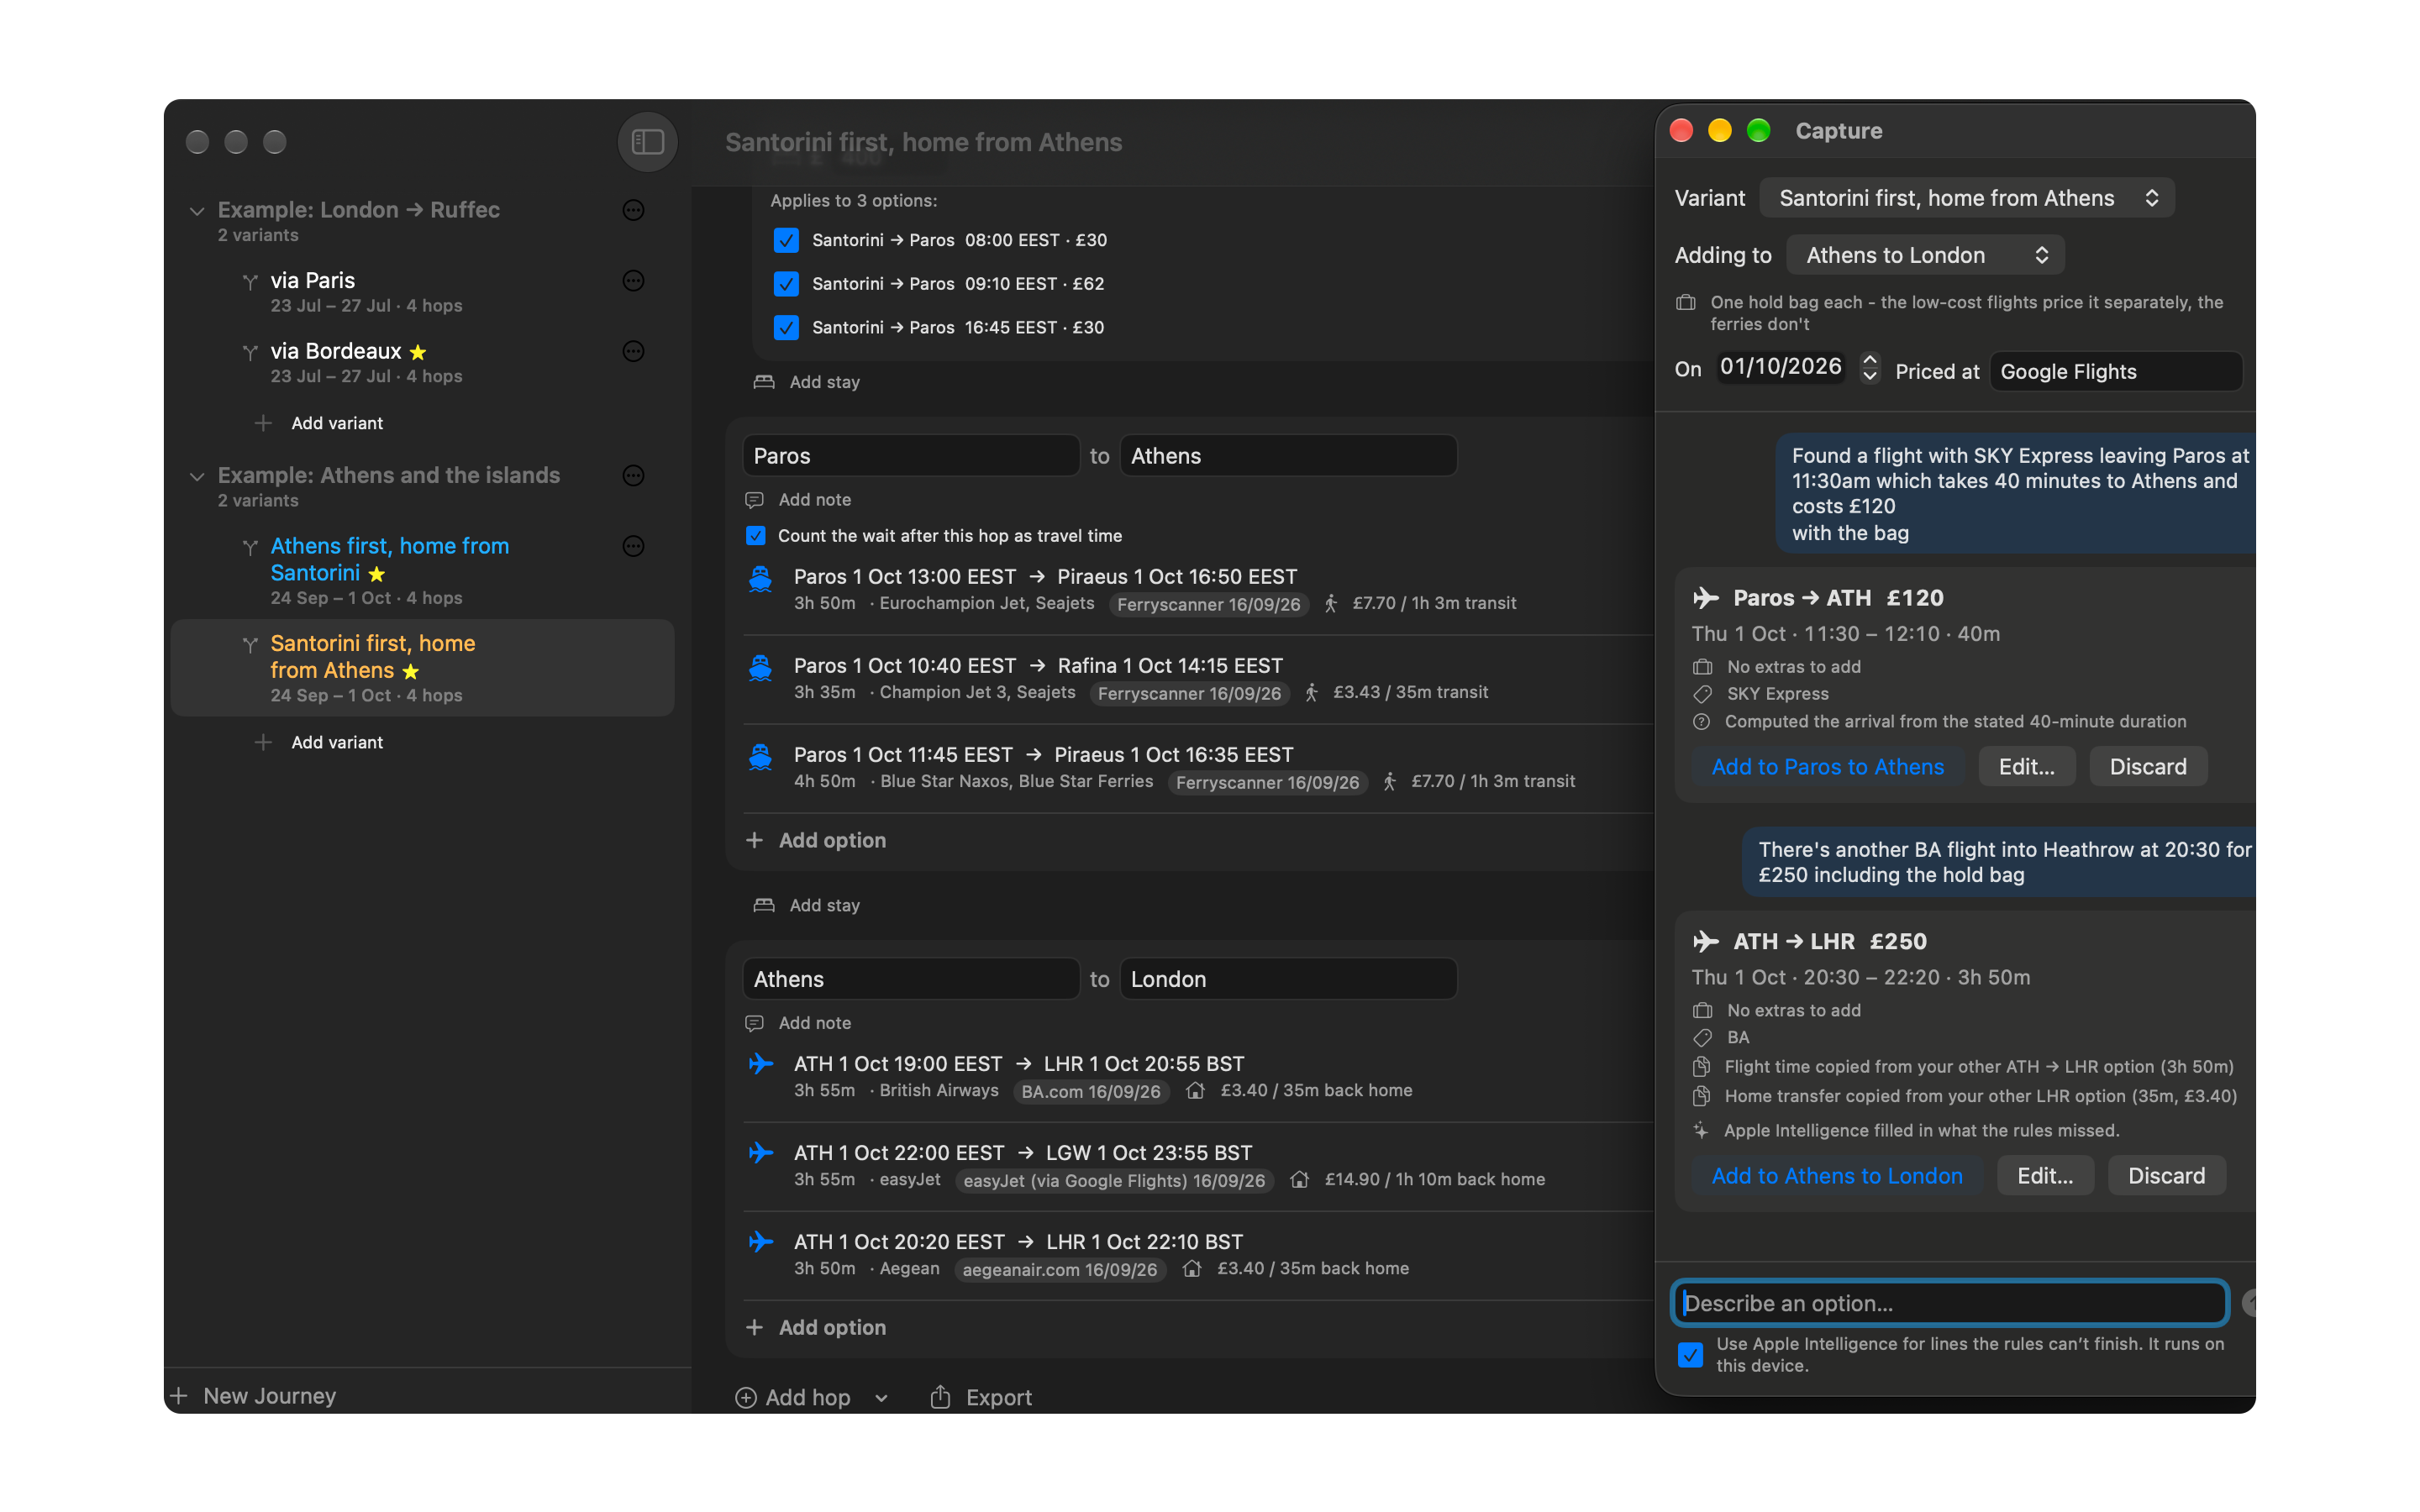The height and width of the screenshot is (1512, 2420).
Task: Open the Variant dropdown in Capture
Action: pyautogui.click(x=1966, y=198)
